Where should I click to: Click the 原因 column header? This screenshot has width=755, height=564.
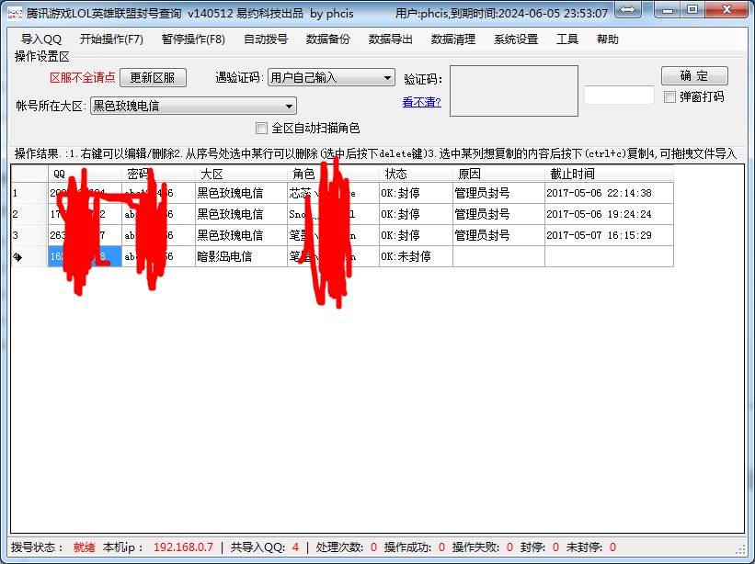pos(498,174)
